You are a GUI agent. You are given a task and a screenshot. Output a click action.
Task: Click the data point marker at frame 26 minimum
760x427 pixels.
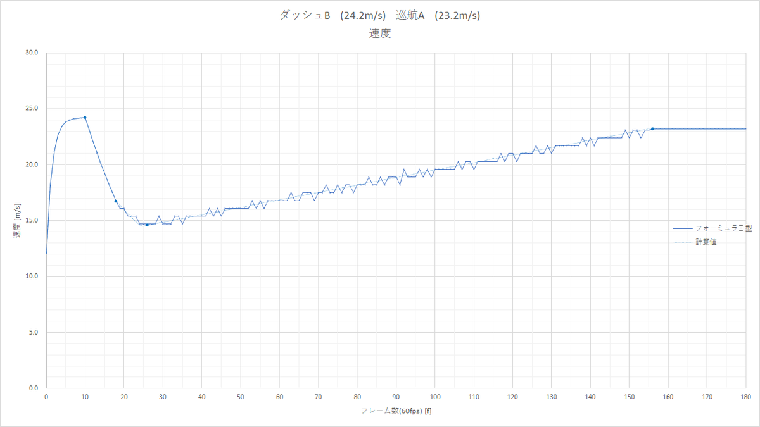147,225
